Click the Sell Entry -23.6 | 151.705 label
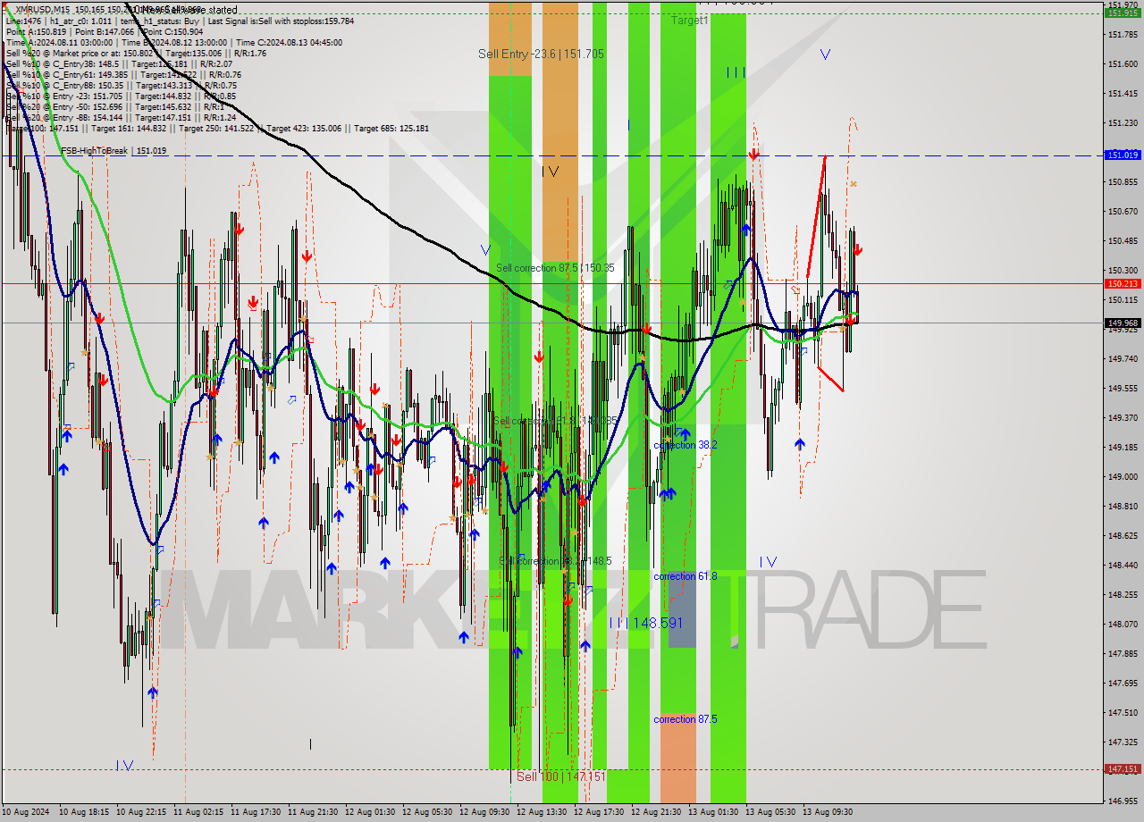This screenshot has width=1144, height=822. tap(541, 54)
